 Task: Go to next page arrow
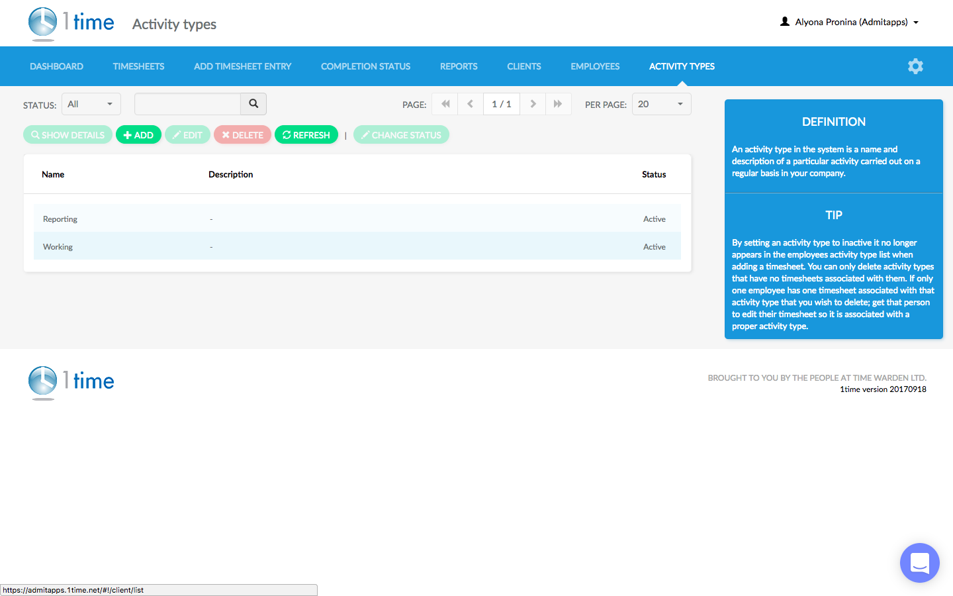click(533, 104)
